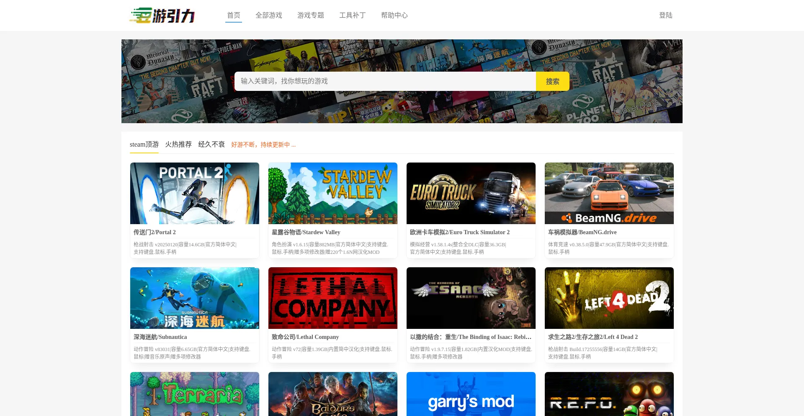
Task: Open 帮助中心 page
Action: click(394, 16)
